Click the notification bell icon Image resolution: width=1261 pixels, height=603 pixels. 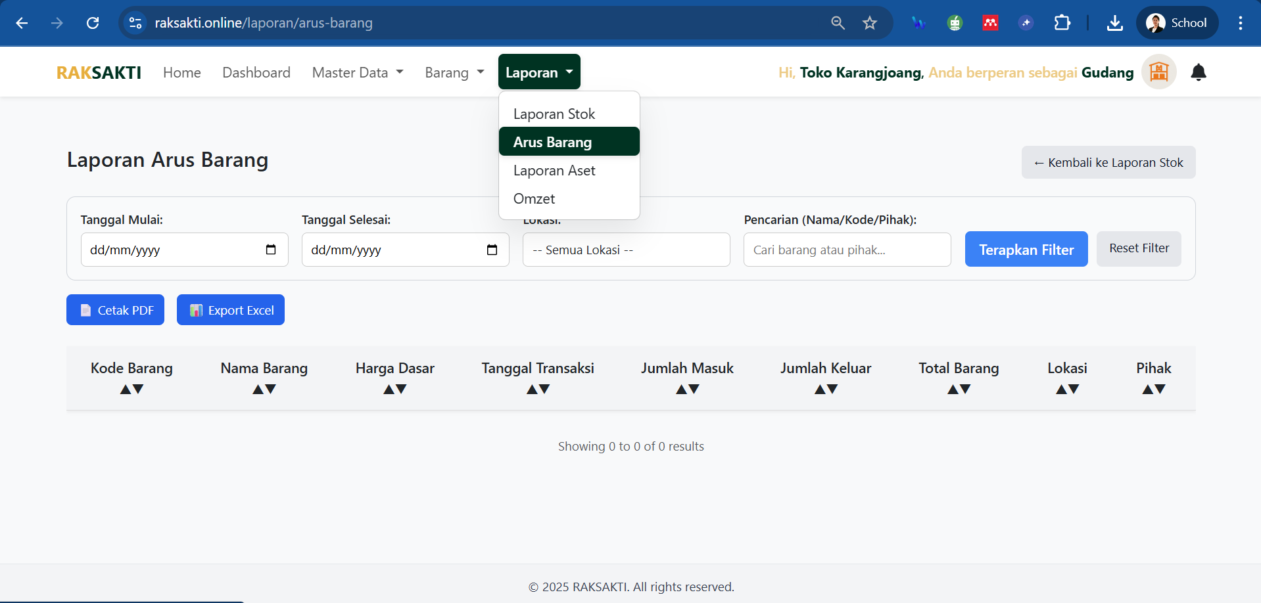click(x=1199, y=72)
